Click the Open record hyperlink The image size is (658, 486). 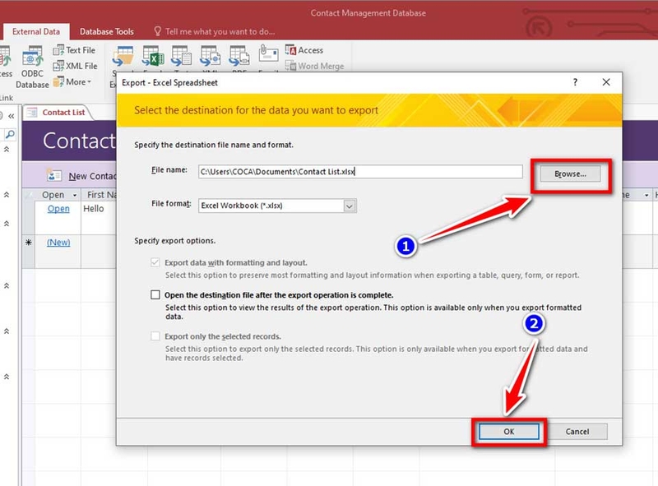tap(55, 210)
